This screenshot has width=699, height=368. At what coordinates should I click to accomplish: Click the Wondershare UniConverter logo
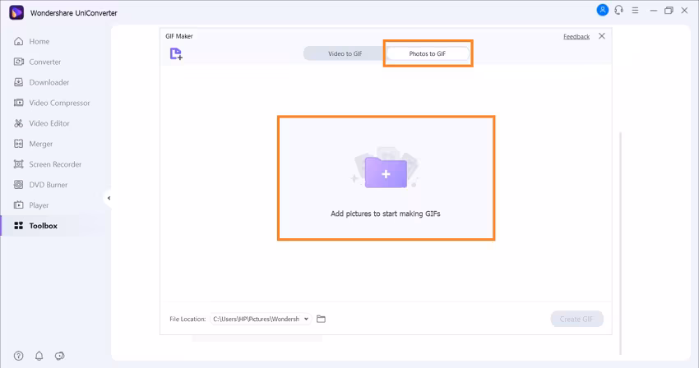coord(16,12)
